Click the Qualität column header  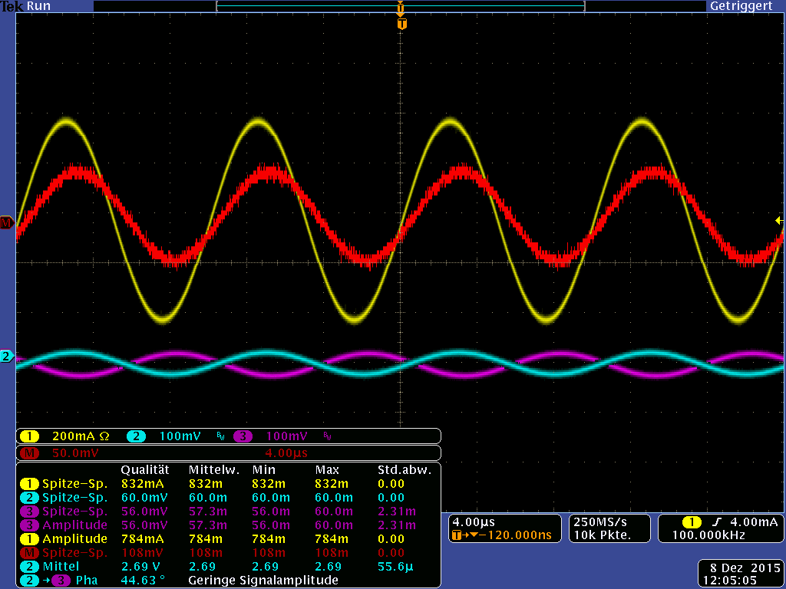145,470
